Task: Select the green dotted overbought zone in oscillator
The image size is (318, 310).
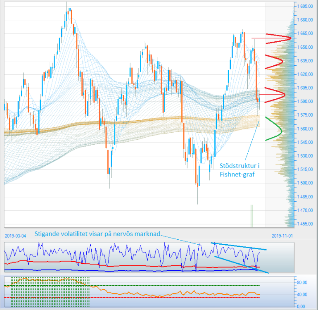Action: coord(50,292)
